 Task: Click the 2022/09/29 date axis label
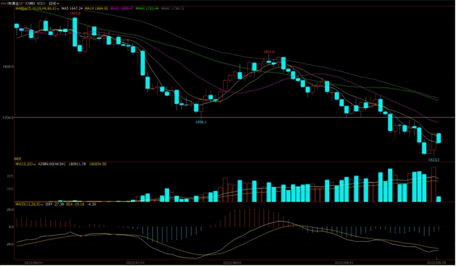tap(435, 263)
